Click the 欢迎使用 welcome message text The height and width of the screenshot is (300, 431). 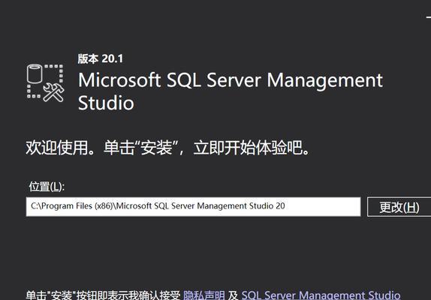click(x=167, y=148)
